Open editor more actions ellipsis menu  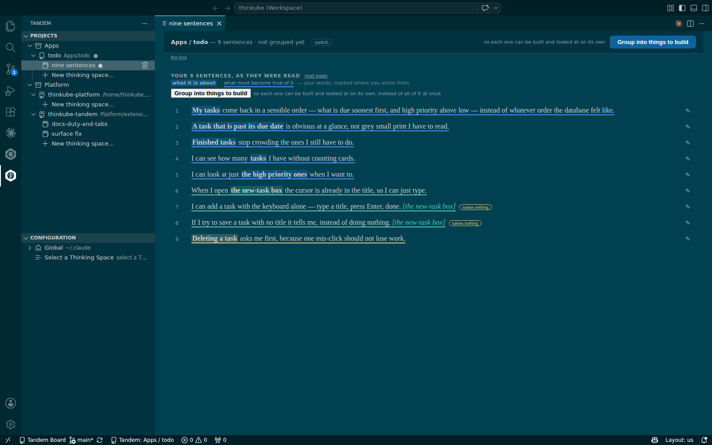pyautogui.click(x=702, y=24)
